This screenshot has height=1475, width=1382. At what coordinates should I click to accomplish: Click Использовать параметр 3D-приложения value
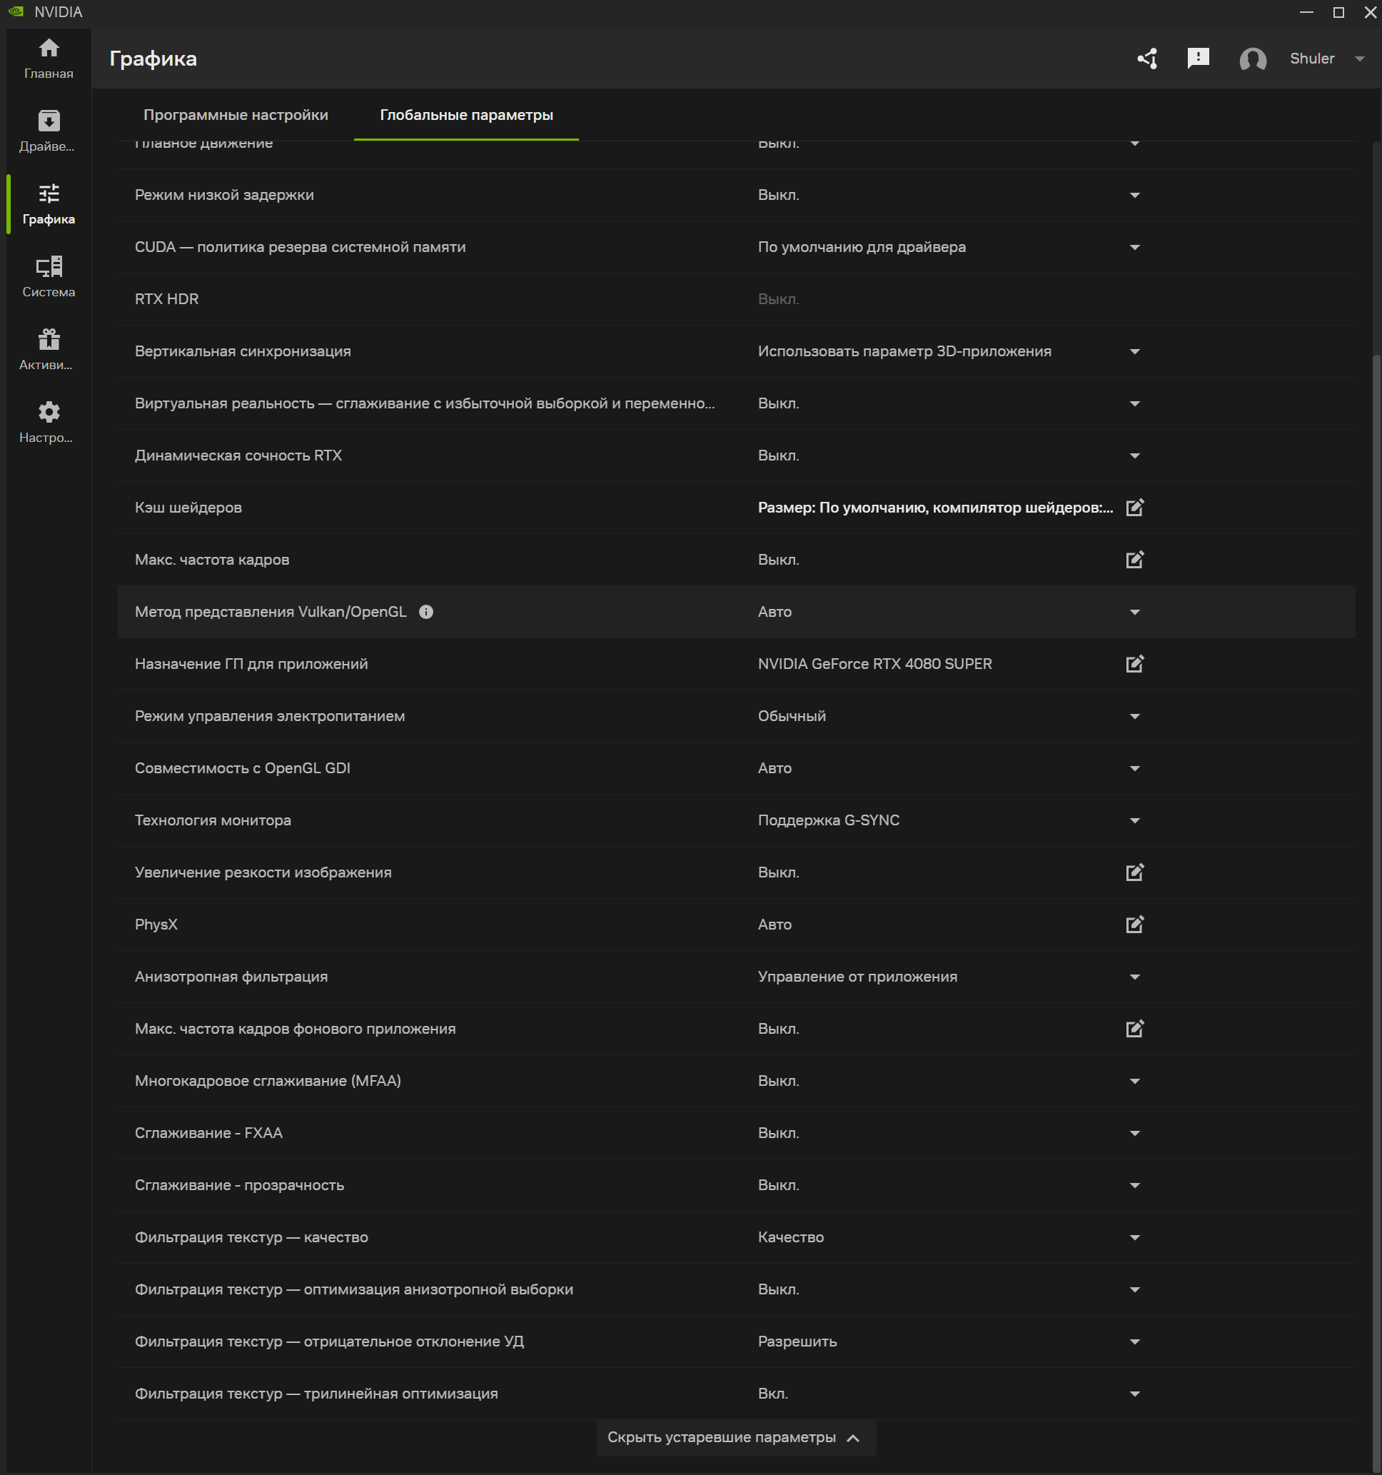(904, 352)
